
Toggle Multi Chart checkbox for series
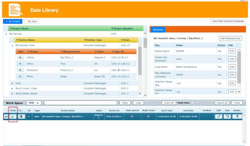point(148,116)
